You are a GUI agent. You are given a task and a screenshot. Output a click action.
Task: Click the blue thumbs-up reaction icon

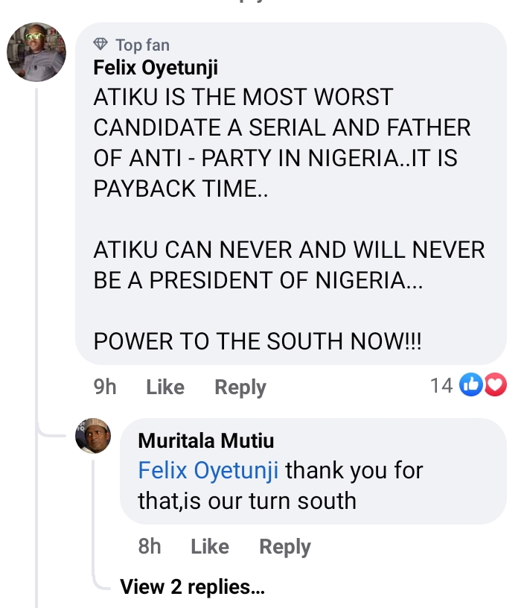tap(472, 385)
